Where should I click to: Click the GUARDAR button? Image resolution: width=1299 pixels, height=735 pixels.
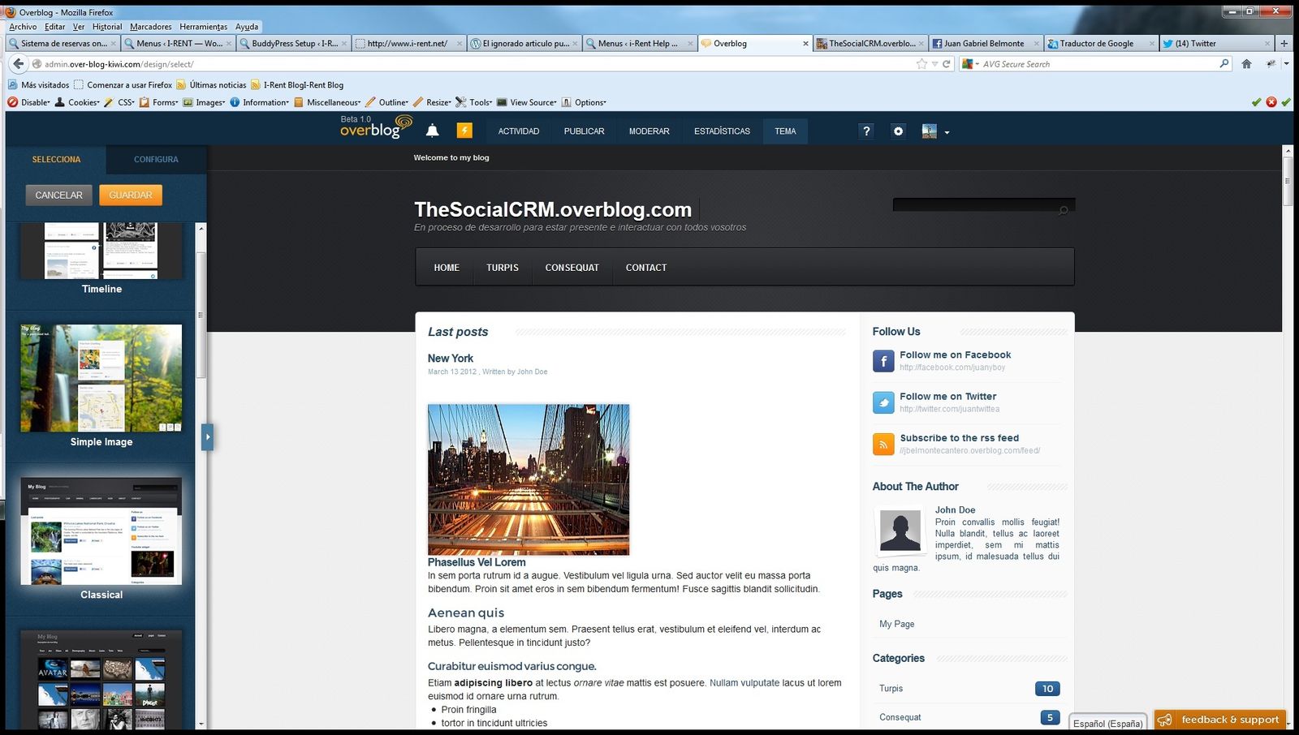point(131,195)
